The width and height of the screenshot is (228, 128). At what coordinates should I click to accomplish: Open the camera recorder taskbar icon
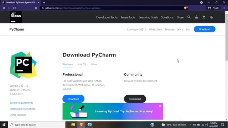tap(89, 125)
